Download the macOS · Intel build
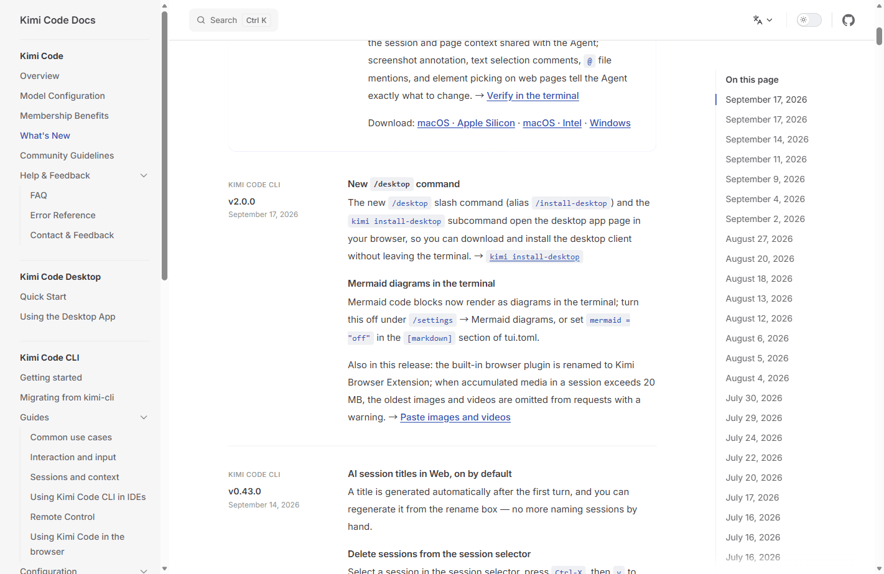The image size is (884, 574). [x=552, y=123]
